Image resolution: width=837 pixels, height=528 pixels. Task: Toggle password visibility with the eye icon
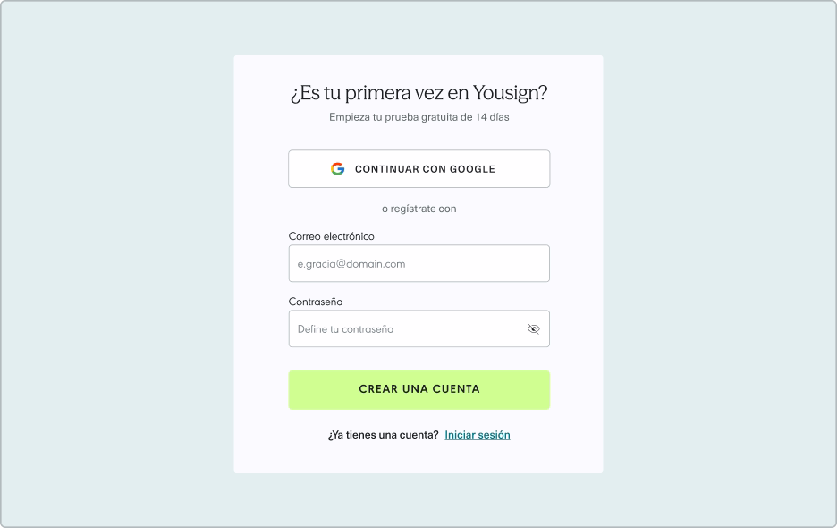pyautogui.click(x=533, y=328)
